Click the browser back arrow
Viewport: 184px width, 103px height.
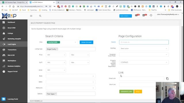[x=3, y=6]
